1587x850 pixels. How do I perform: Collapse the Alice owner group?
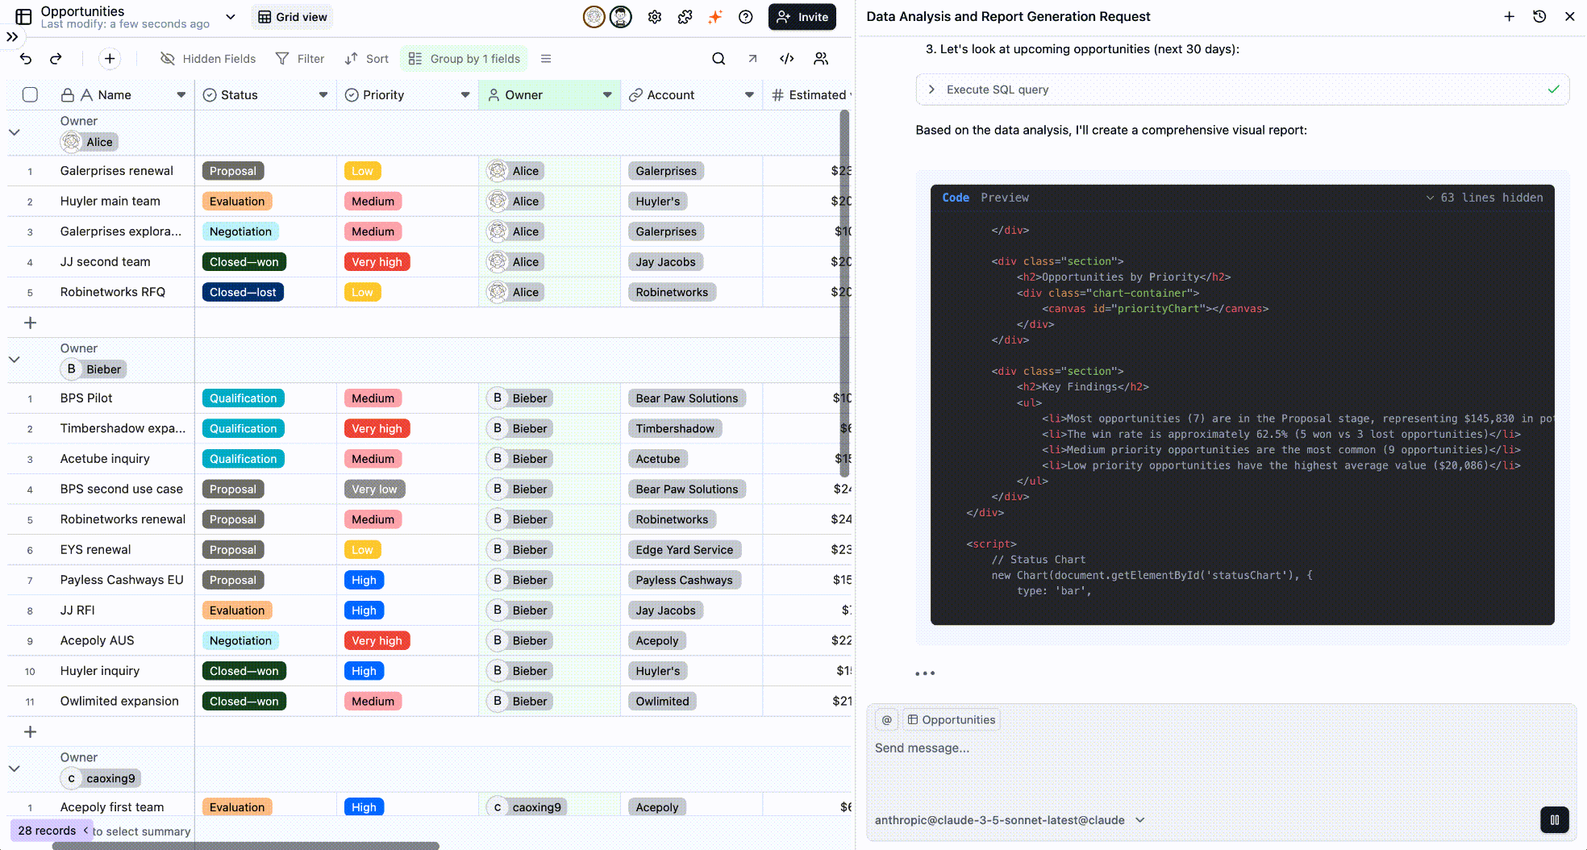click(15, 132)
